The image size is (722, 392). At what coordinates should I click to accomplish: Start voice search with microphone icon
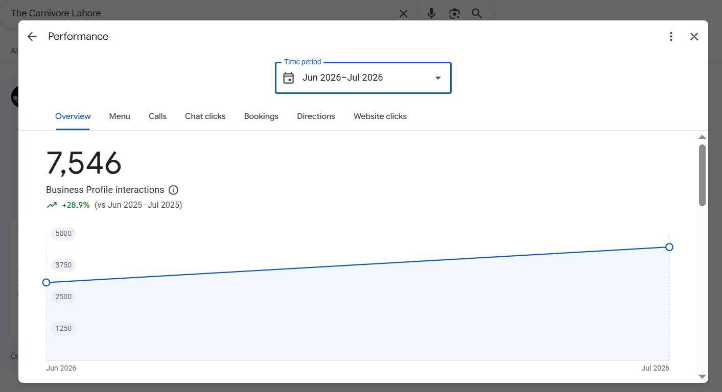432,13
